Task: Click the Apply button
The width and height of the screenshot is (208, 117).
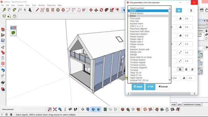Action: pos(138,87)
